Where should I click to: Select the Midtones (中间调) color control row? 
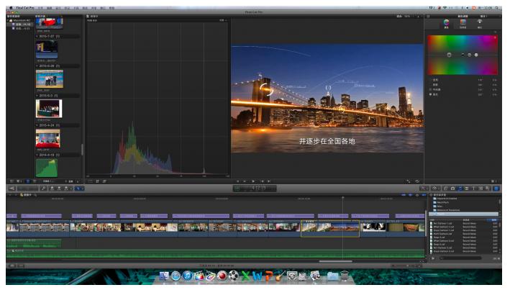pos(438,89)
